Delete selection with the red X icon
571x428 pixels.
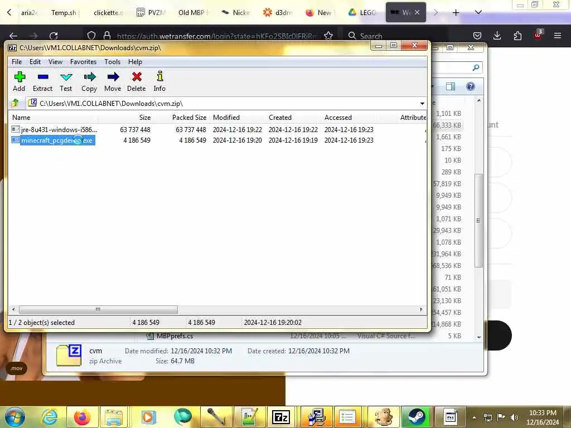point(137,81)
